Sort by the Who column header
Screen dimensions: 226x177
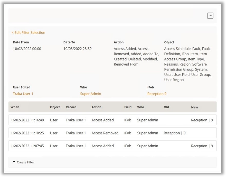click(x=140, y=107)
